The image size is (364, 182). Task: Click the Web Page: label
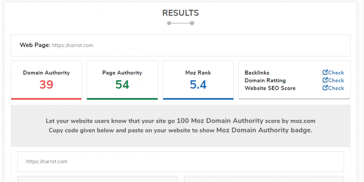click(x=35, y=45)
